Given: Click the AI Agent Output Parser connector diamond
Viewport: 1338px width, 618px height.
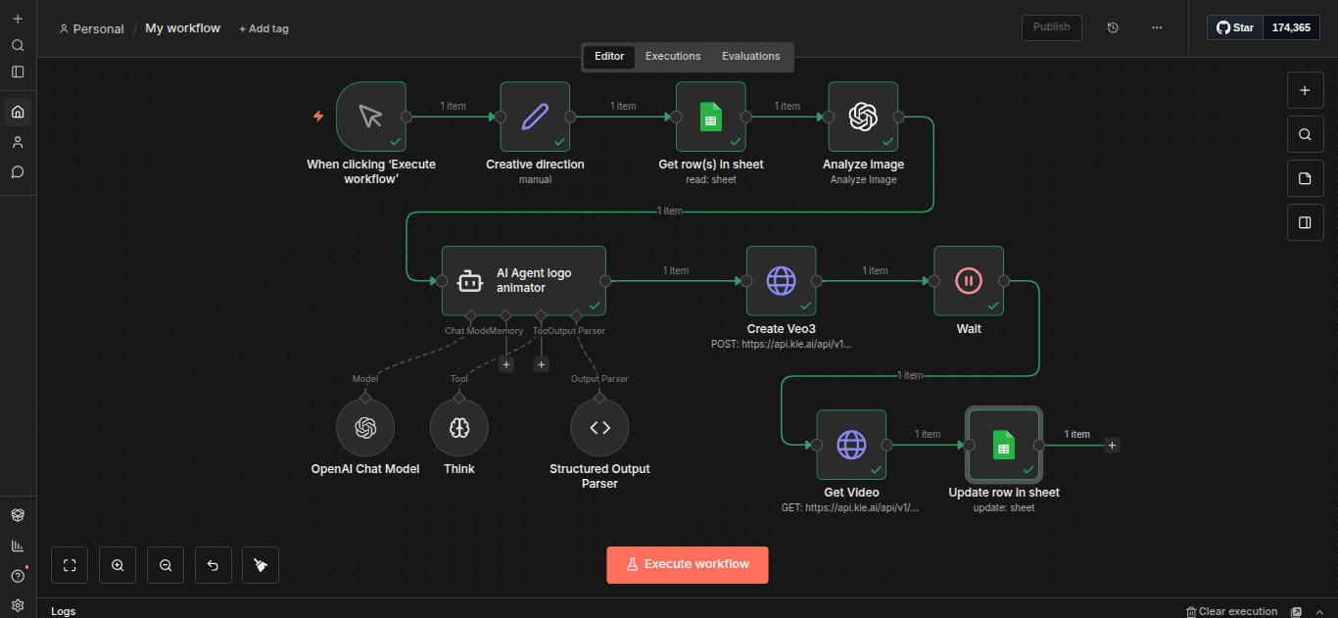Looking at the screenshot, I should tap(576, 315).
